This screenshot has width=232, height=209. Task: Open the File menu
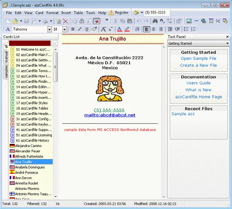[9, 13]
